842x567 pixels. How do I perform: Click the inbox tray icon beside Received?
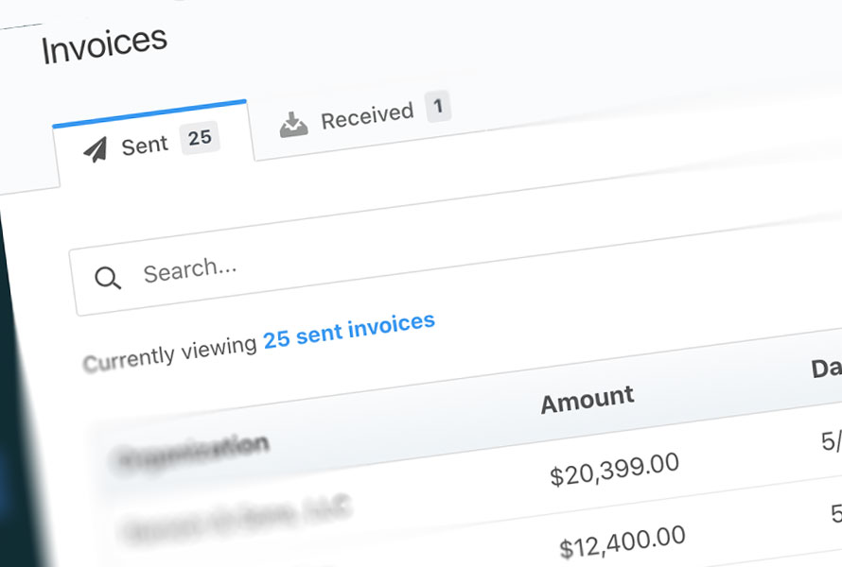[x=293, y=124]
